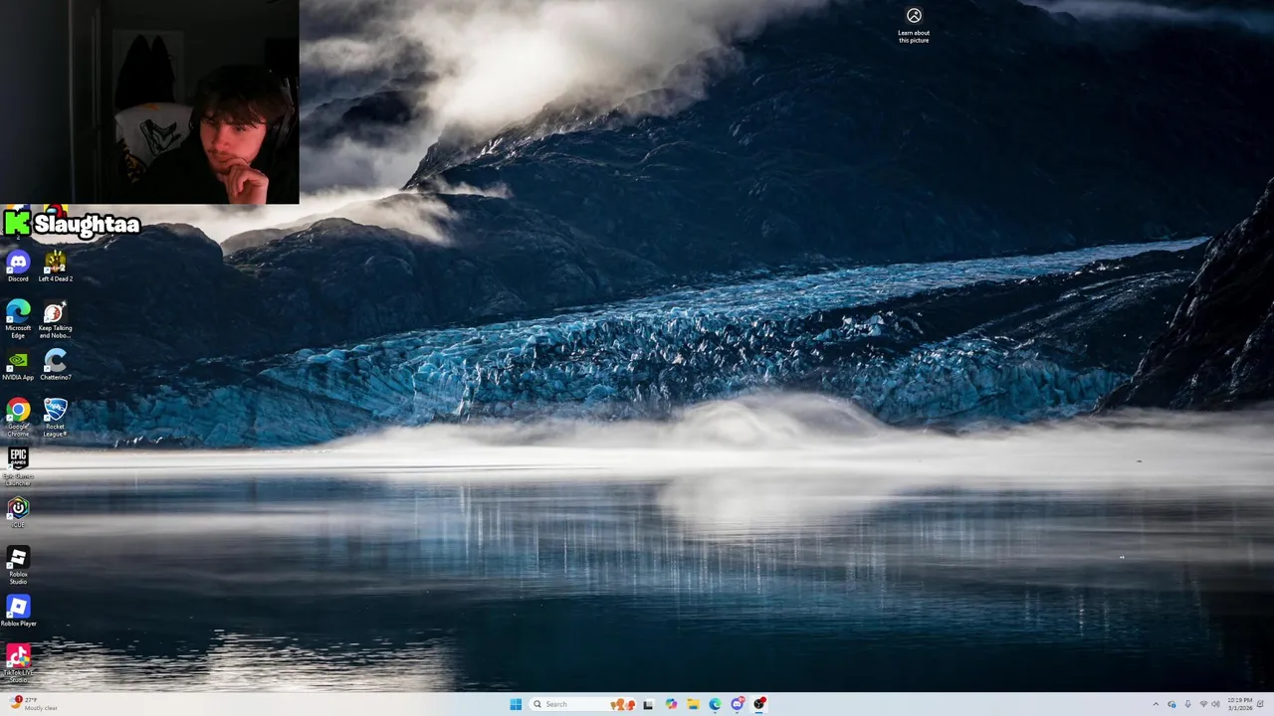Switch to Discord on the taskbar
1274x716 pixels.
pos(738,704)
